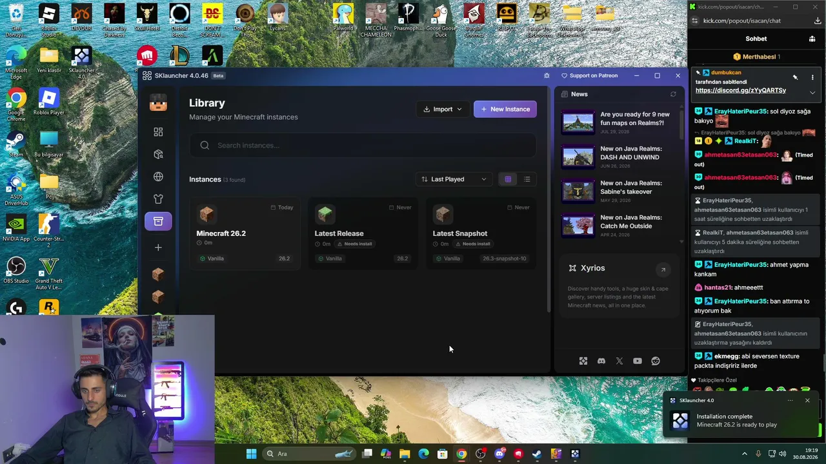
Task: Open File Explorer from the taskbar
Action: pyautogui.click(x=405, y=454)
